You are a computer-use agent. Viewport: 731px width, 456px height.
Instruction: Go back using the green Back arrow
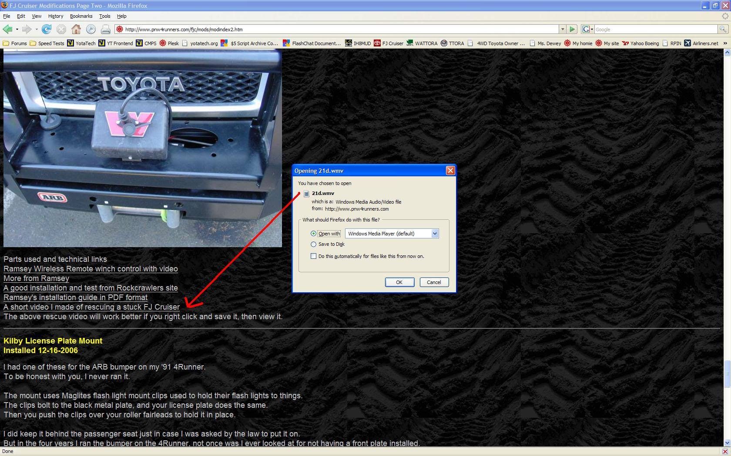pyautogui.click(x=7, y=29)
